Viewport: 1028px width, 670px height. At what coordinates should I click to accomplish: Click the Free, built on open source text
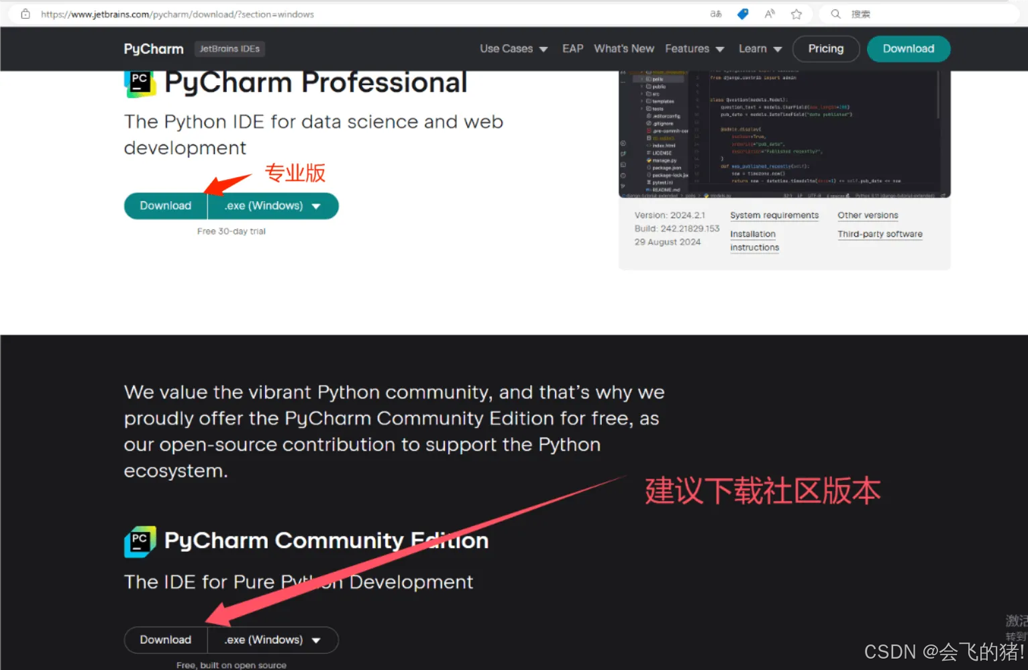tap(232, 665)
